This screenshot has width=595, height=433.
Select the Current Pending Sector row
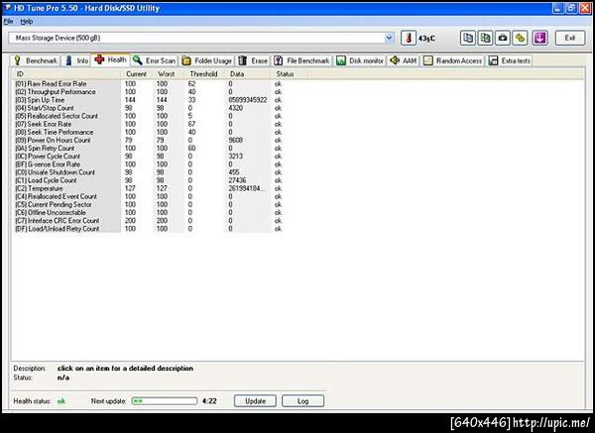tap(149, 205)
